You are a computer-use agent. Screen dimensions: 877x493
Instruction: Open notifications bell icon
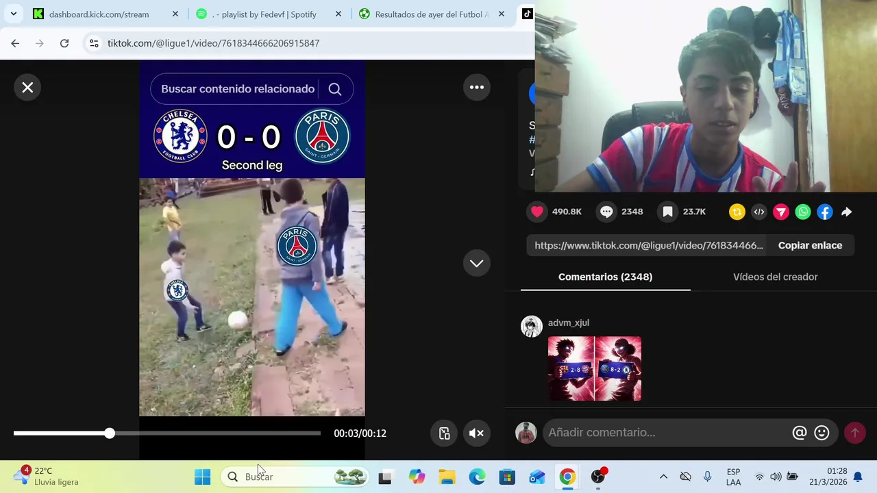pos(858,477)
